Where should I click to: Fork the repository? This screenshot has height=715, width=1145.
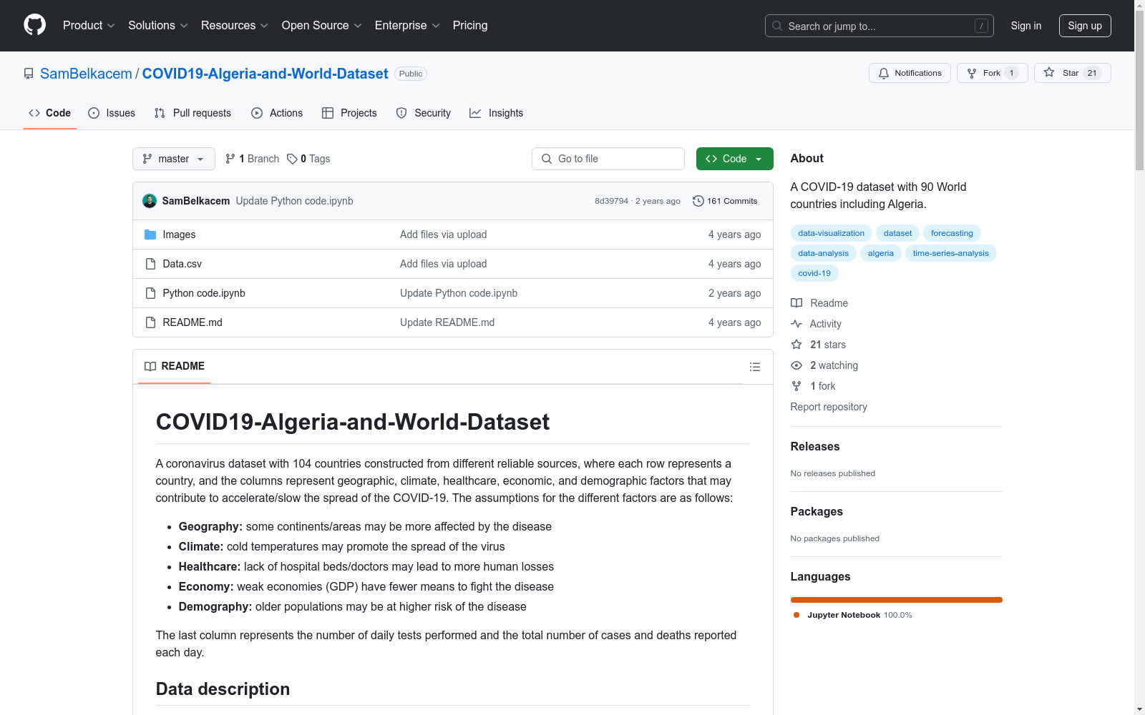(992, 73)
